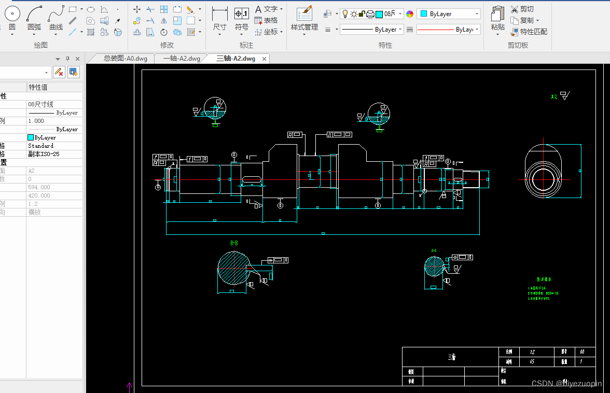Open the properties panel options arrow

[x=58, y=59]
